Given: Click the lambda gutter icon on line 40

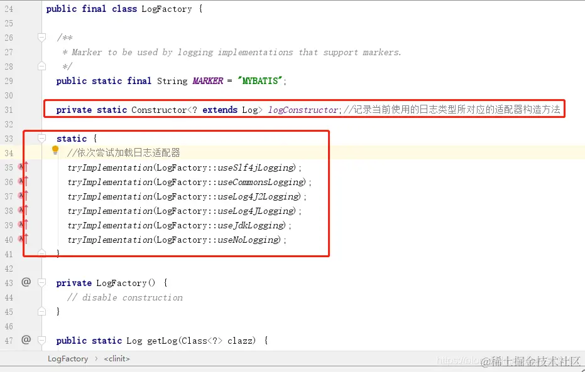Looking at the screenshot, I should (23, 239).
